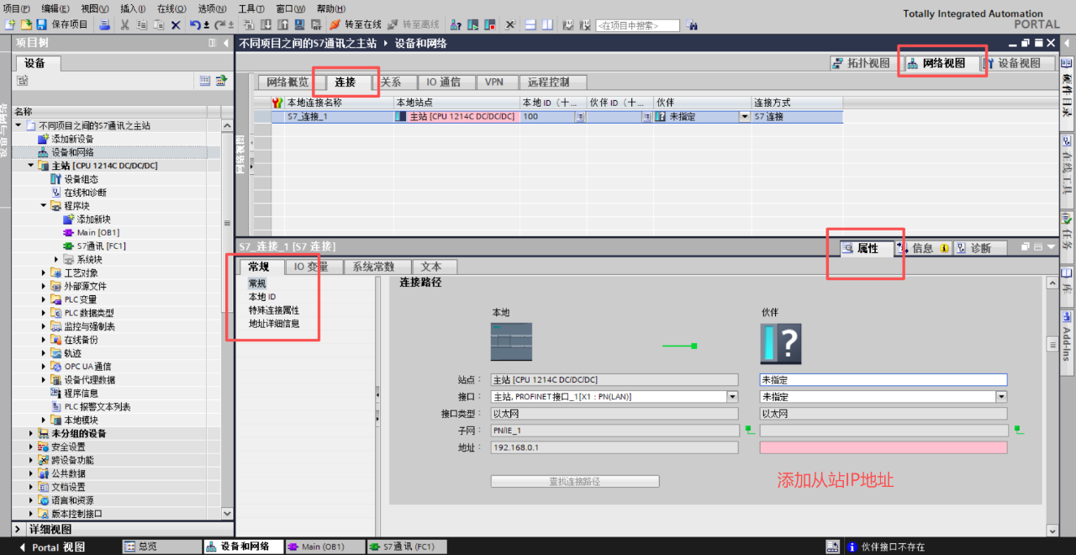
Task: Click the 查找连接路径 button
Action: 575,482
